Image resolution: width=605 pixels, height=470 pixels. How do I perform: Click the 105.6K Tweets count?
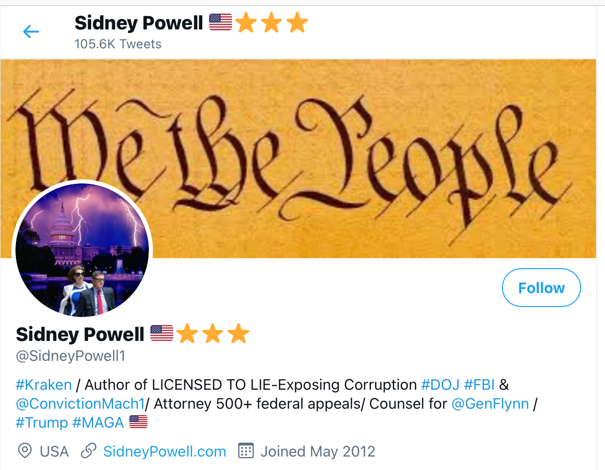pyautogui.click(x=118, y=44)
